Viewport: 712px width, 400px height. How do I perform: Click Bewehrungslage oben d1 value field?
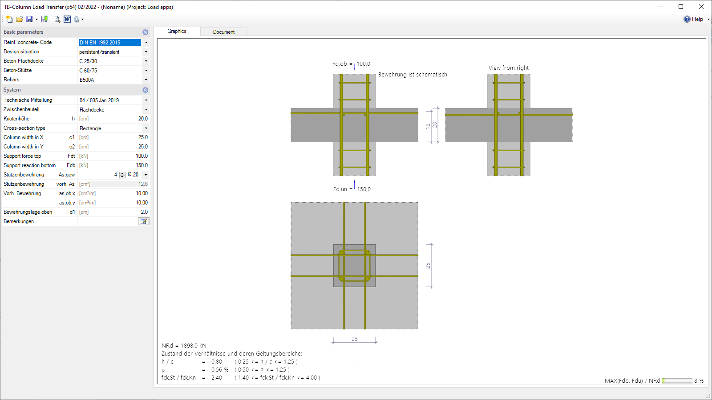tap(113, 212)
